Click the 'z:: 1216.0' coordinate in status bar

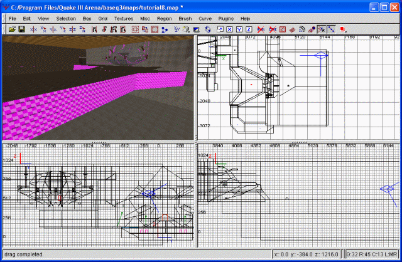pos(325,254)
